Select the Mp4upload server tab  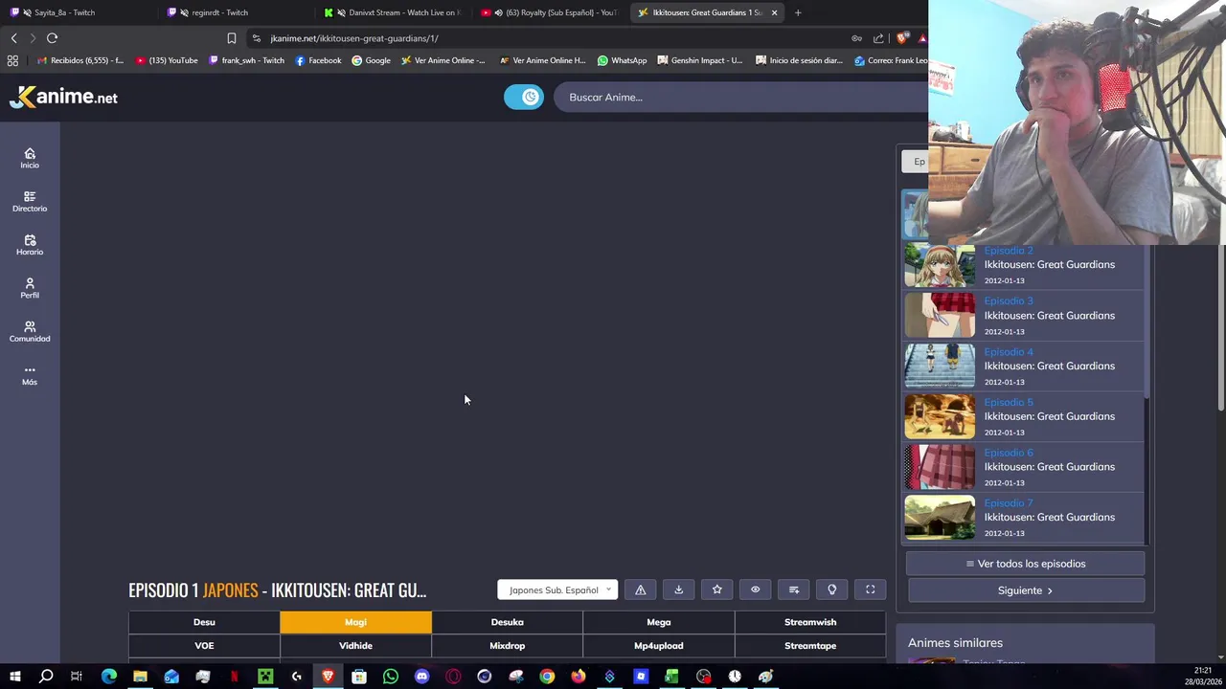658,646
